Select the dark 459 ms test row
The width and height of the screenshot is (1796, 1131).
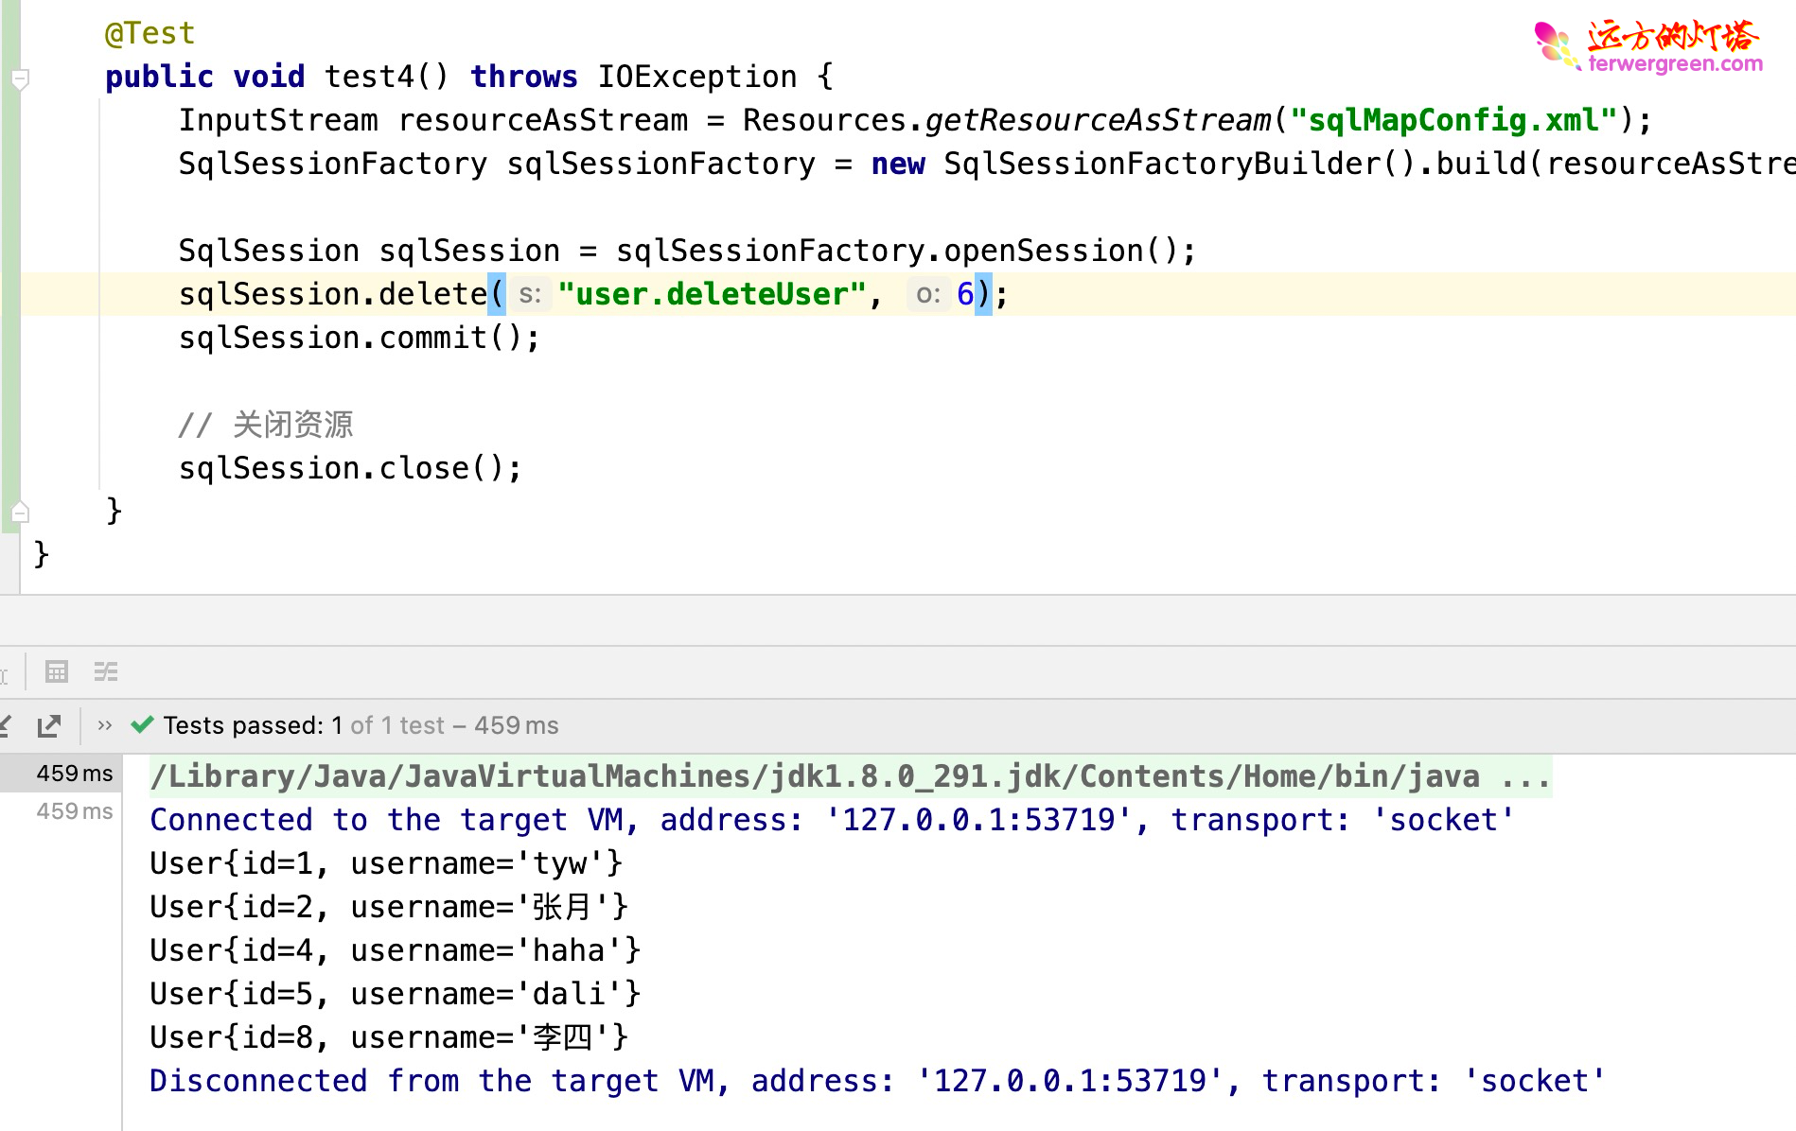(x=61, y=773)
